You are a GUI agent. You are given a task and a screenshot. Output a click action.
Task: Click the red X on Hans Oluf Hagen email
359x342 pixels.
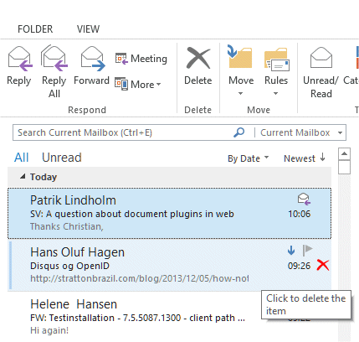coord(323,265)
